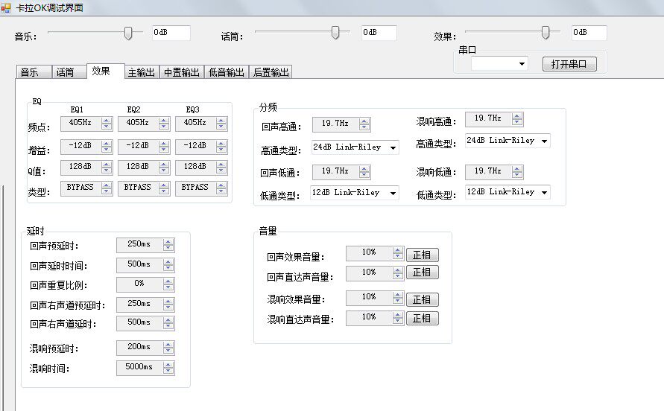Open 混响 低通类型 12dB Link-Riley dropdown
Screen dimensions: 664x411
tap(508, 192)
